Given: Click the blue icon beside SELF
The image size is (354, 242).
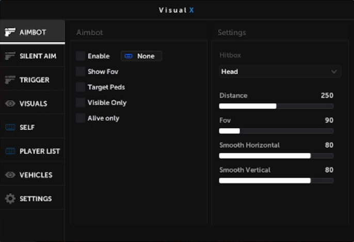Looking at the screenshot, I should (10, 127).
